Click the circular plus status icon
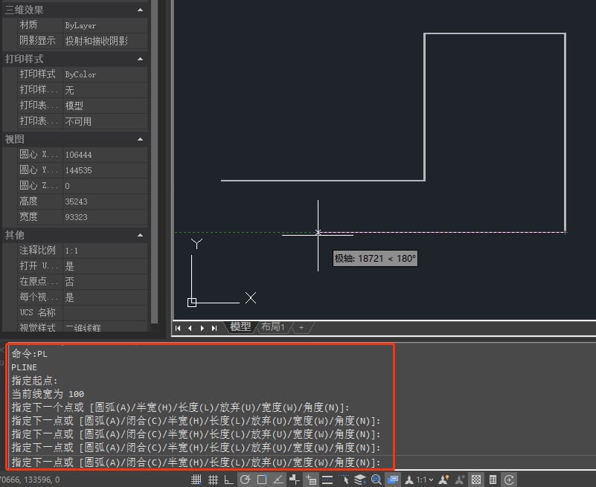596x487 pixels. point(510,480)
